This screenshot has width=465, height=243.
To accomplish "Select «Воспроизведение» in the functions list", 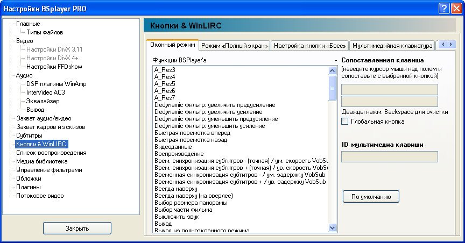I will (176, 154).
